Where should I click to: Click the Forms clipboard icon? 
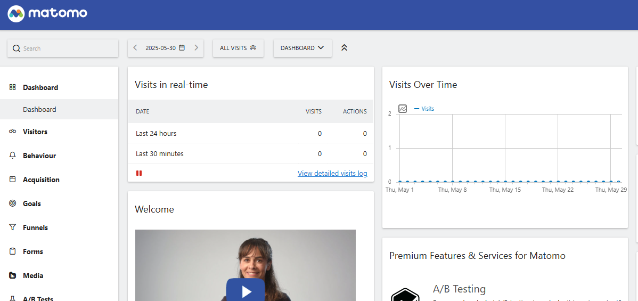point(12,251)
